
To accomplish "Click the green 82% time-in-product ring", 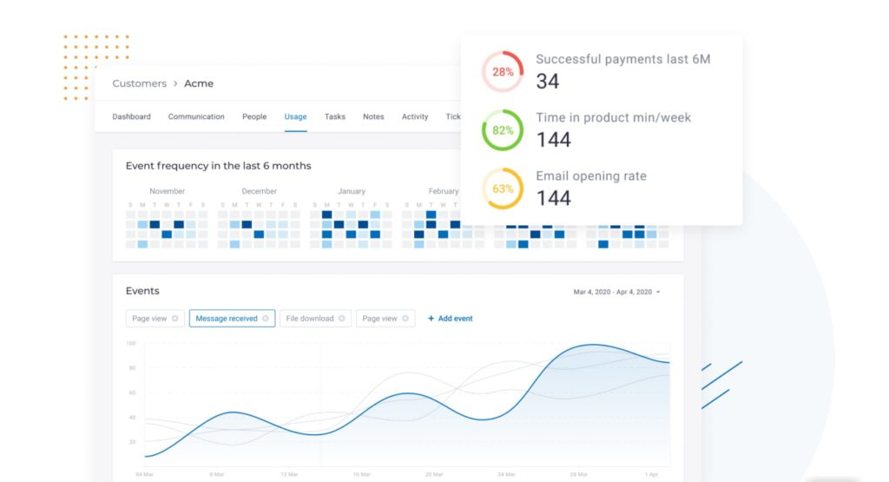I will coord(503,130).
